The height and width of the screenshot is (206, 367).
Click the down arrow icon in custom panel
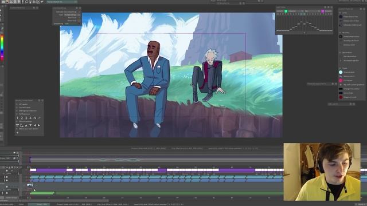click(x=30, y=125)
